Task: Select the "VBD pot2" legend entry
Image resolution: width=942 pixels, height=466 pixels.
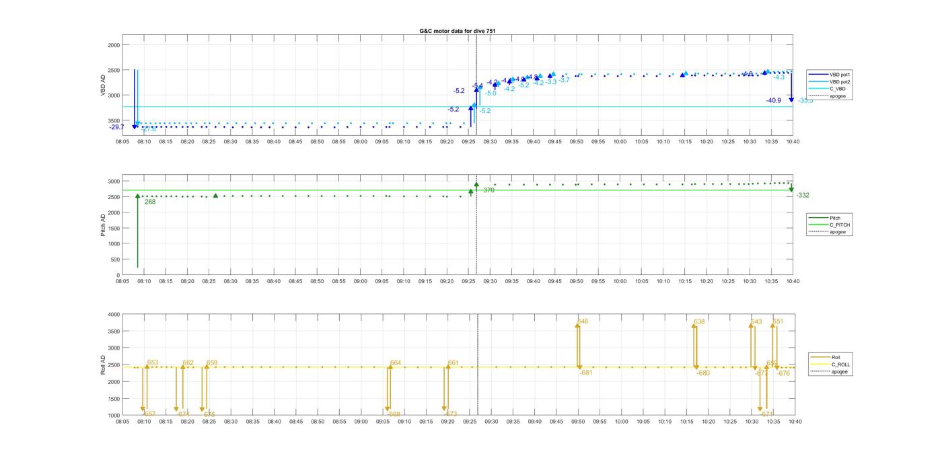Action: point(838,81)
